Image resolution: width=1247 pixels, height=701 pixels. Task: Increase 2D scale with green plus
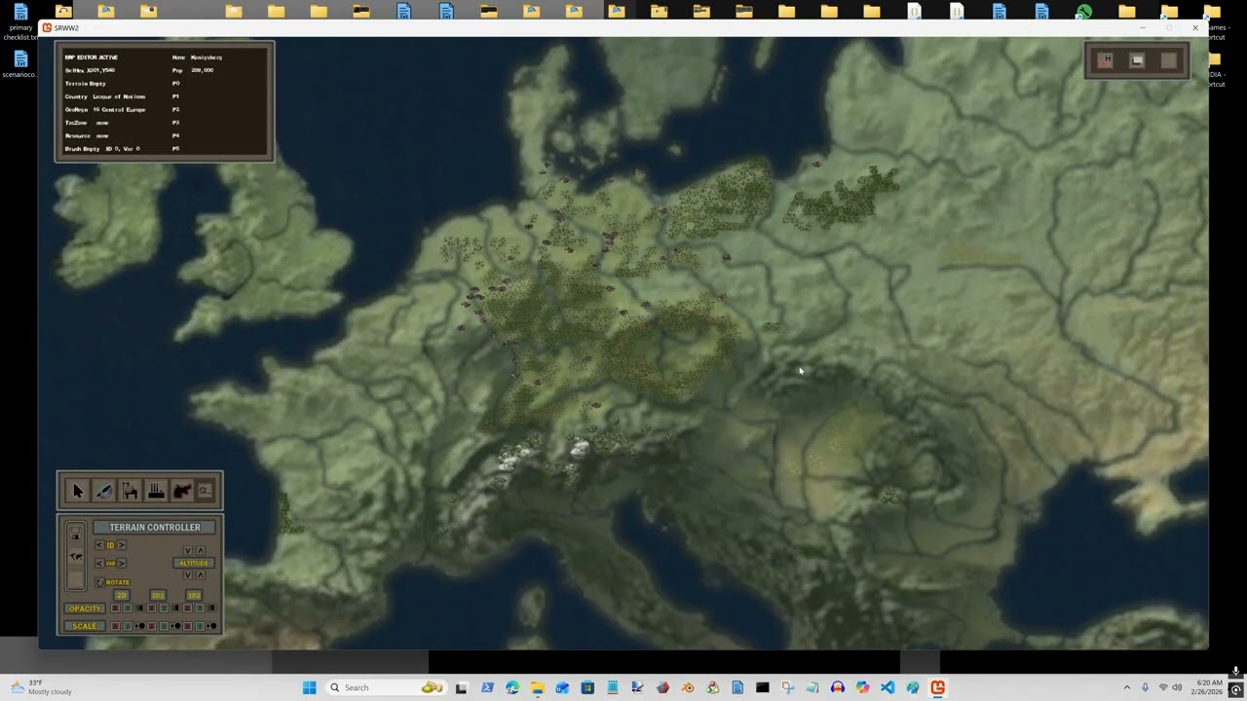click(128, 626)
